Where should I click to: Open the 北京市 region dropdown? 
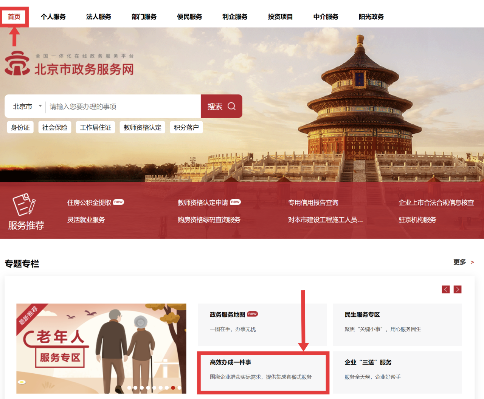[27, 107]
